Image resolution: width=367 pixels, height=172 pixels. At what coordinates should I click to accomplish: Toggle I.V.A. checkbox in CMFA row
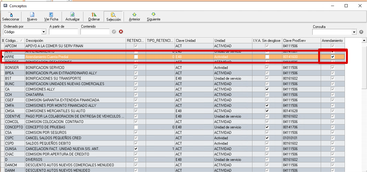(x=267, y=105)
